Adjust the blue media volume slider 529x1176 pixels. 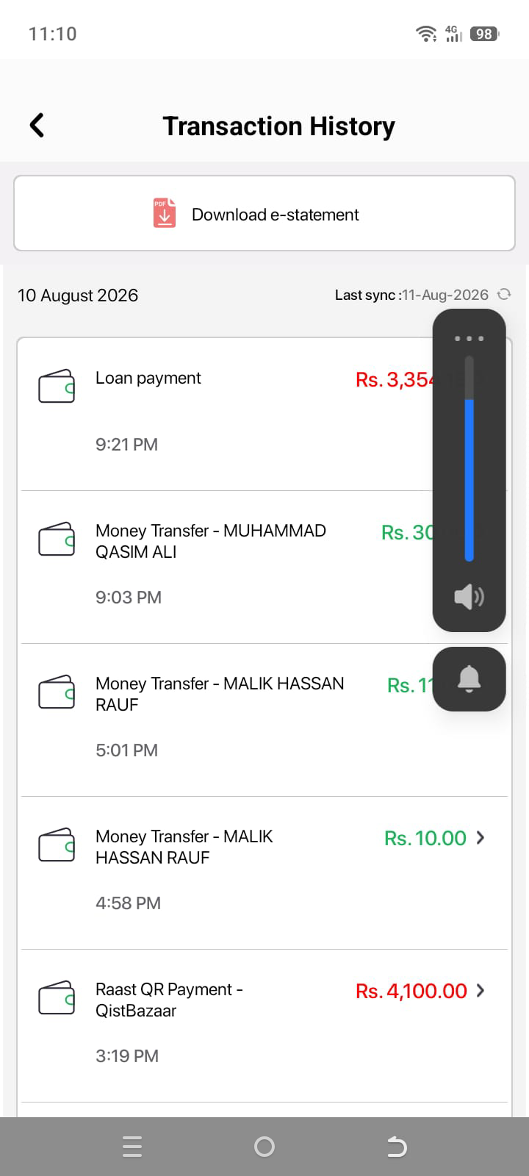click(x=469, y=459)
